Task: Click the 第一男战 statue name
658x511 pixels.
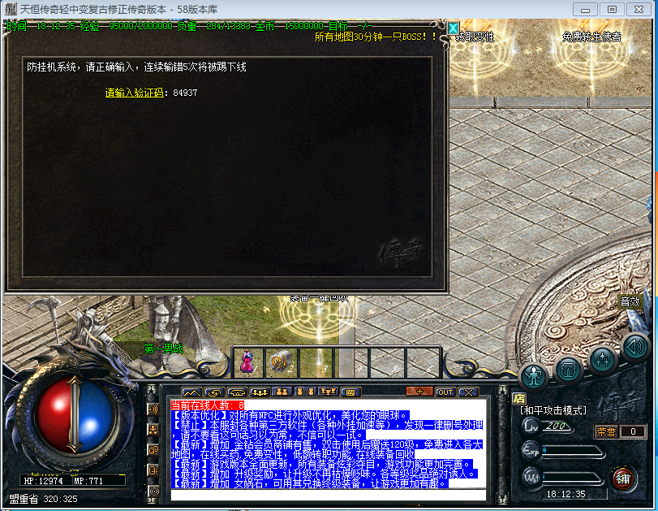Action: (x=163, y=349)
